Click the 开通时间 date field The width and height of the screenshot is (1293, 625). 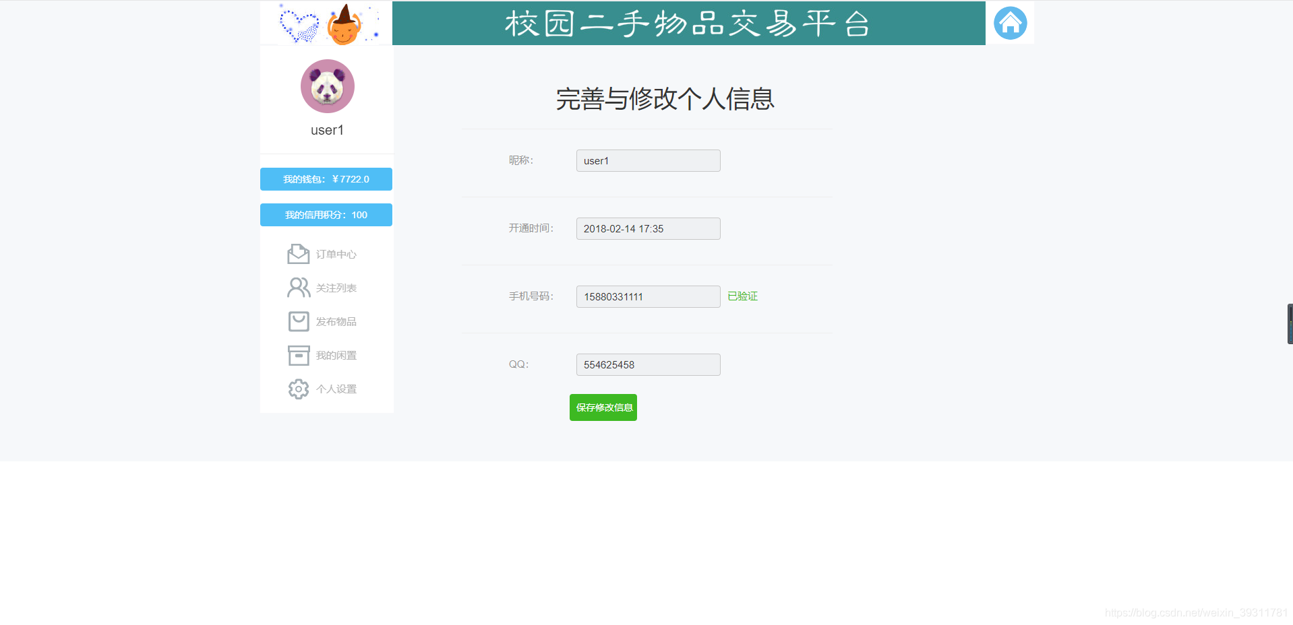coord(647,228)
